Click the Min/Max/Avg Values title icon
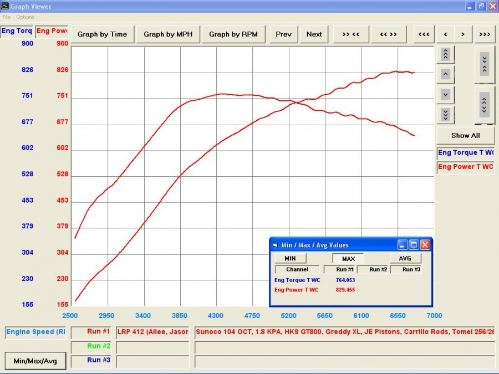Viewport: 499px width, 374px height. click(x=276, y=245)
